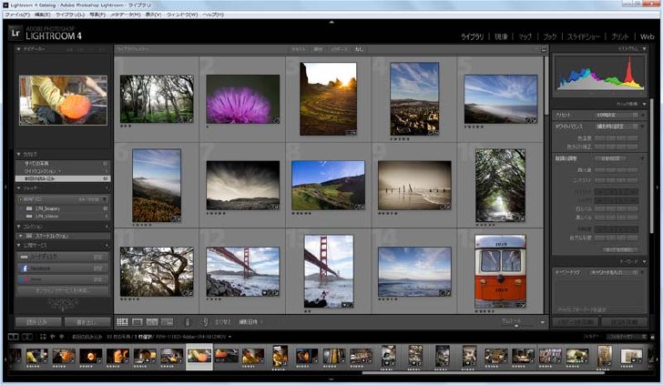This screenshot has height=385, width=663.
Task: Collapse the Navigator panel
Action: tap(18, 49)
